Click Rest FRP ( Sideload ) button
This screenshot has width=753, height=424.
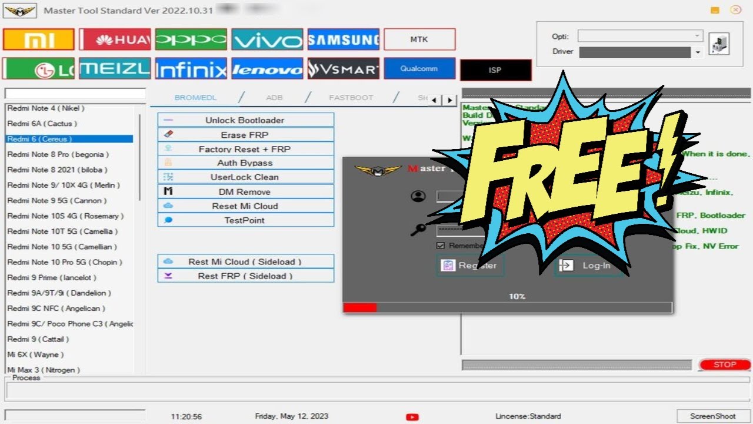point(246,276)
